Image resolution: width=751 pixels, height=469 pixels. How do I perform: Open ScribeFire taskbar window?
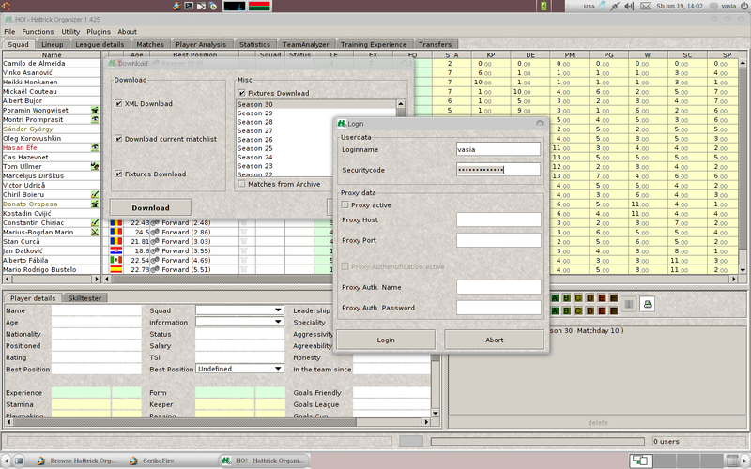click(153, 461)
